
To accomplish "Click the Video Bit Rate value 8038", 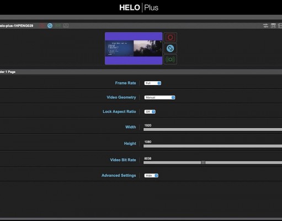I will point(148,159).
